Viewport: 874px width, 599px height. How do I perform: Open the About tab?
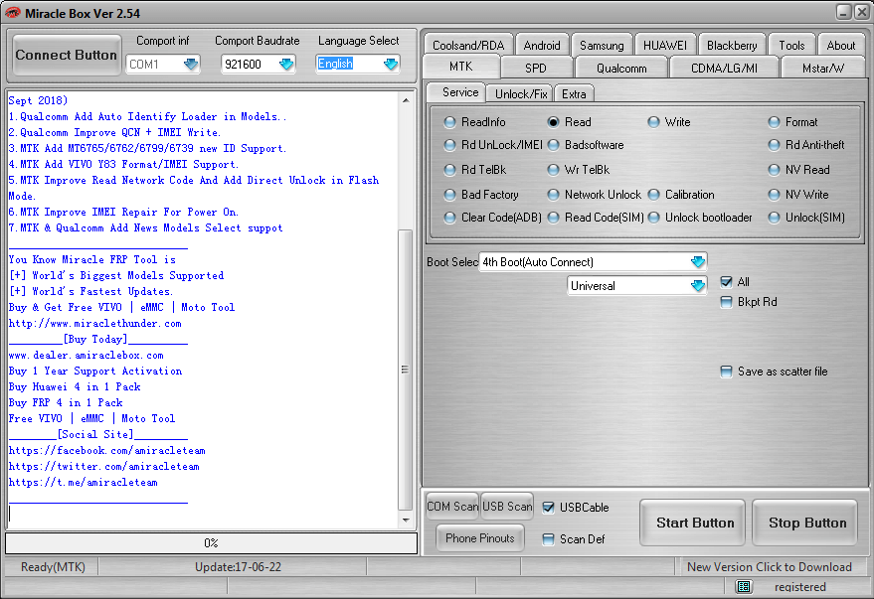[x=840, y=45]
